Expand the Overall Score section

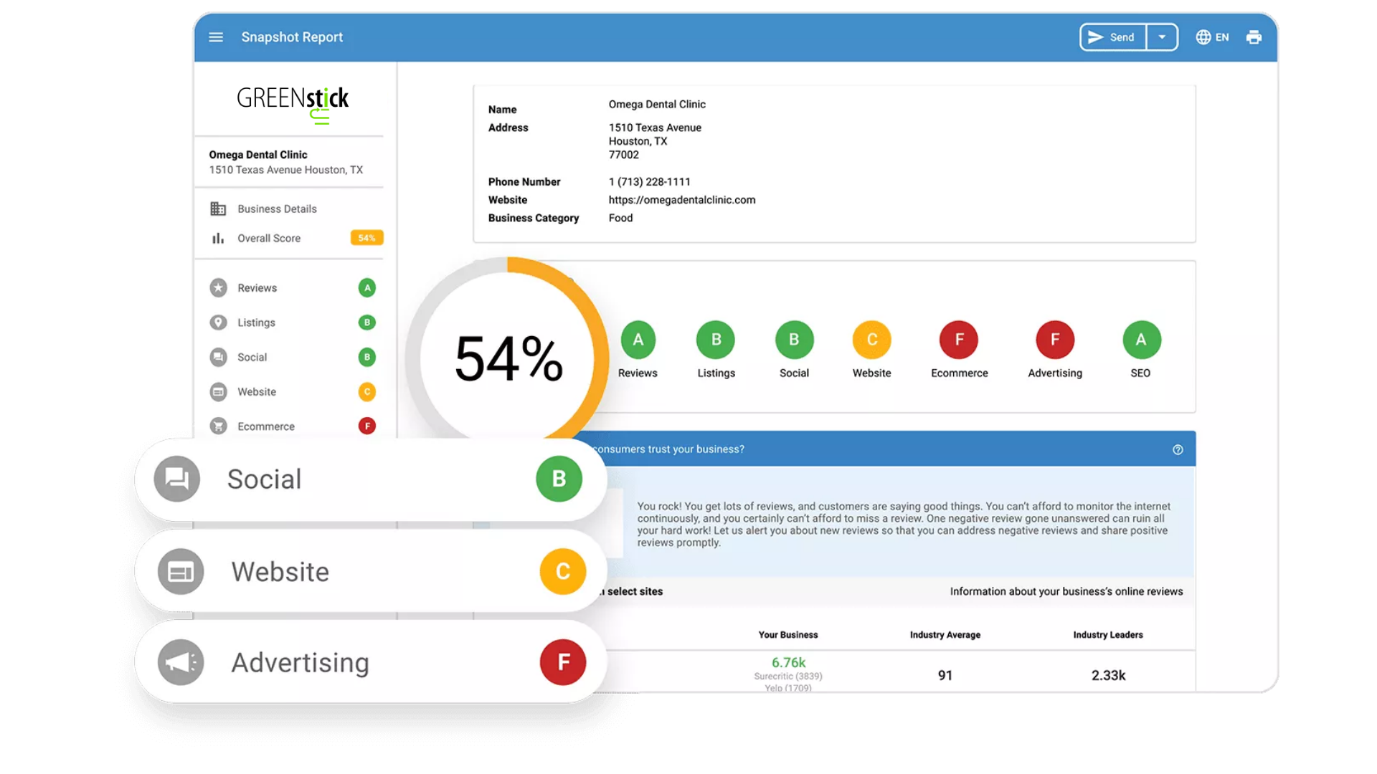(269, 238)
